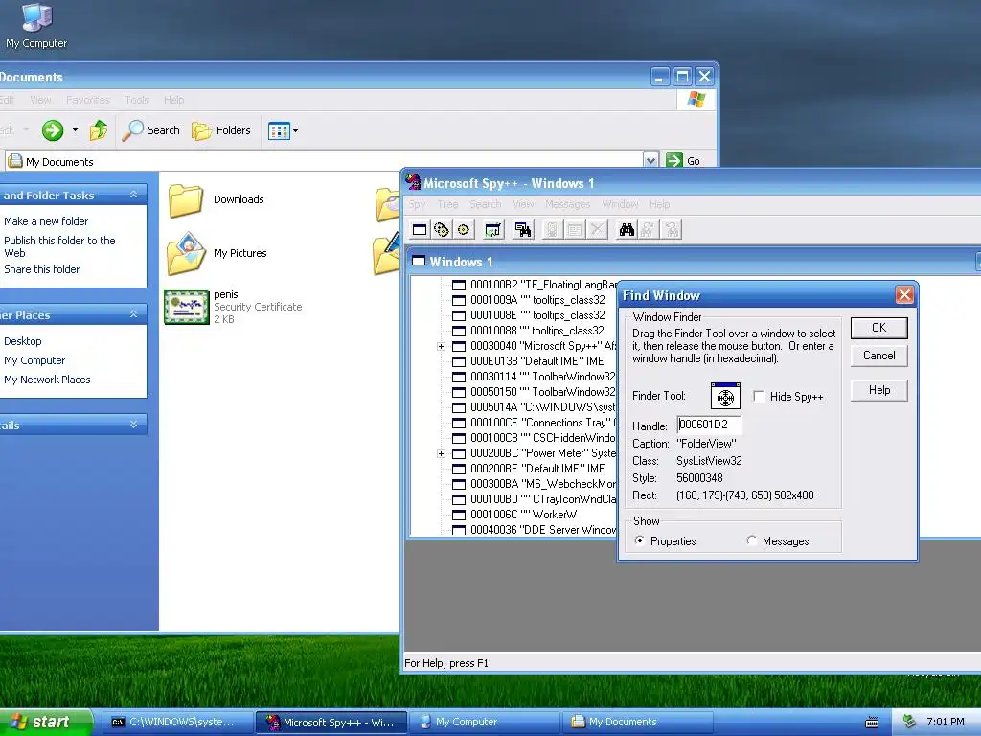Click Find Window icon in Spy++ toolbar
981x736 pixels.
tap(522, 230)
